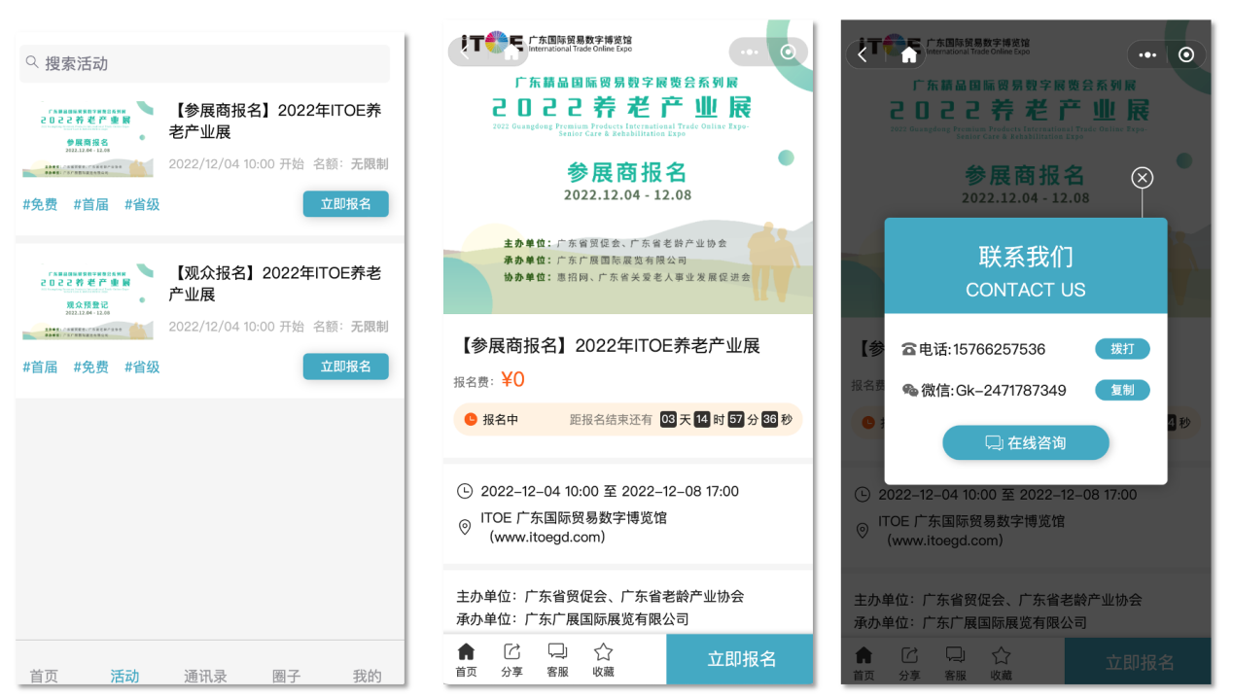This screenshot has width=1233, height=698.
Task: Tap the circle close-program icon on Contact Us screen
Action: pyautogui.click(x=1186, y=54)
